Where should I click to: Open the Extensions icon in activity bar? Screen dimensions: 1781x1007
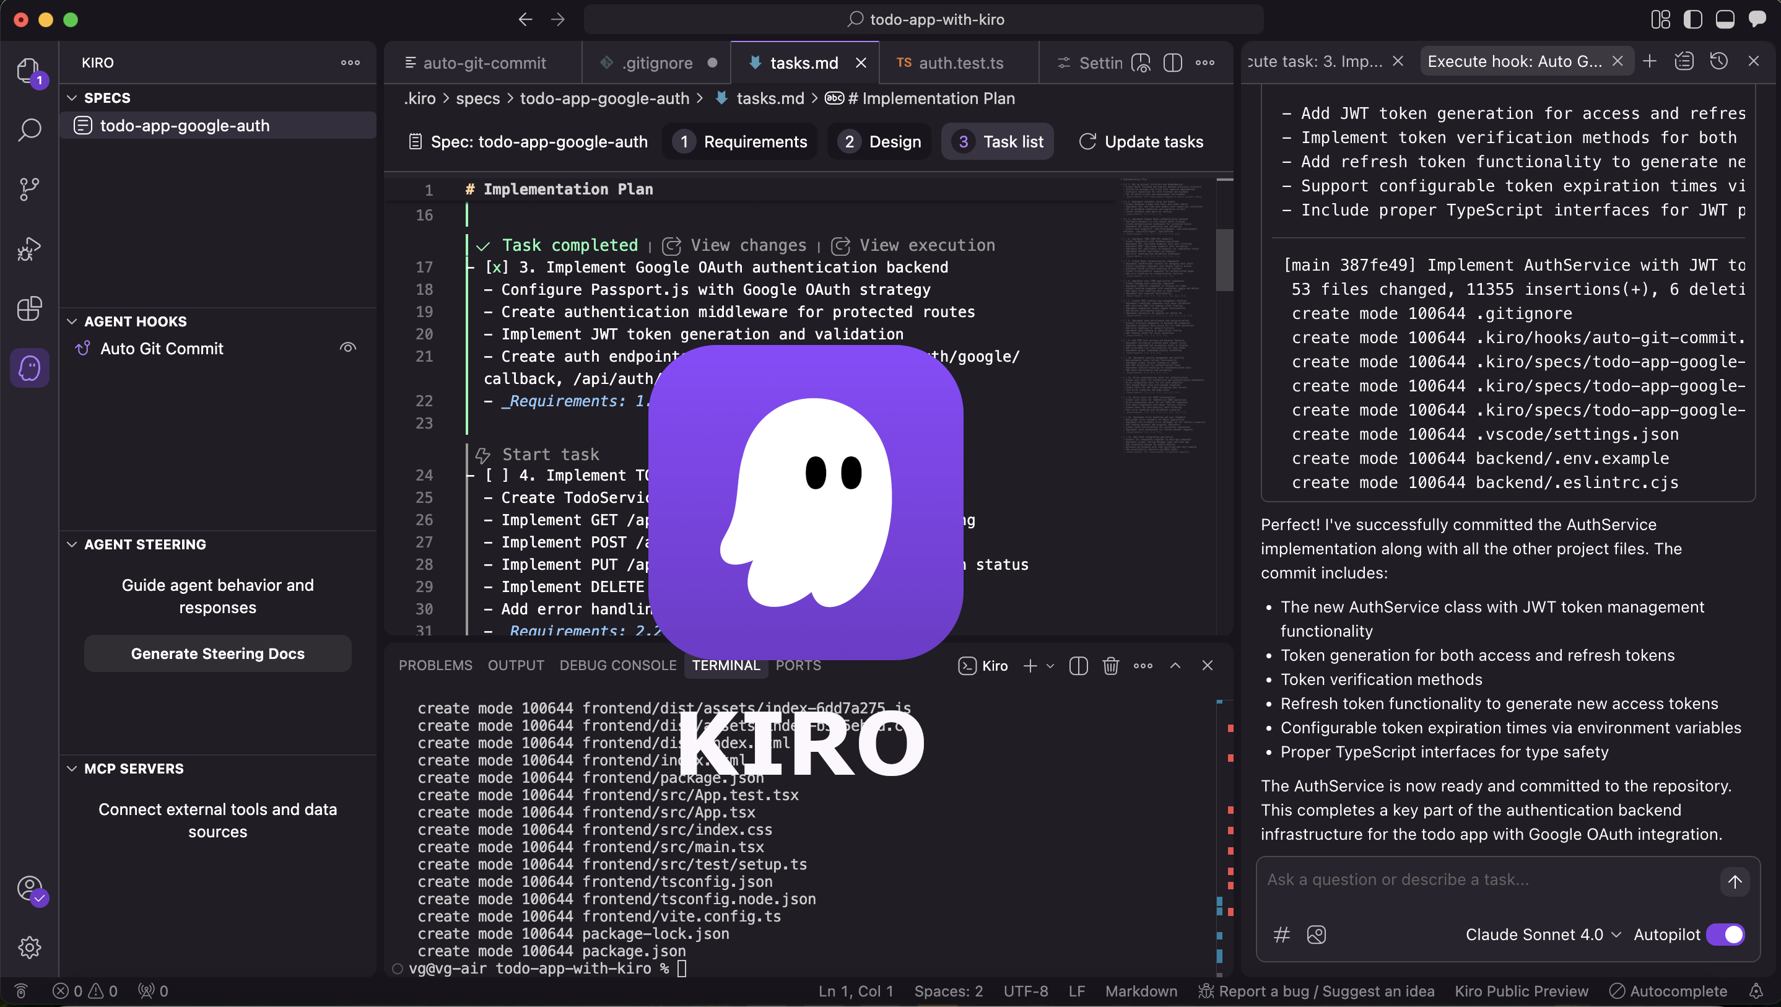click(29, 308)
